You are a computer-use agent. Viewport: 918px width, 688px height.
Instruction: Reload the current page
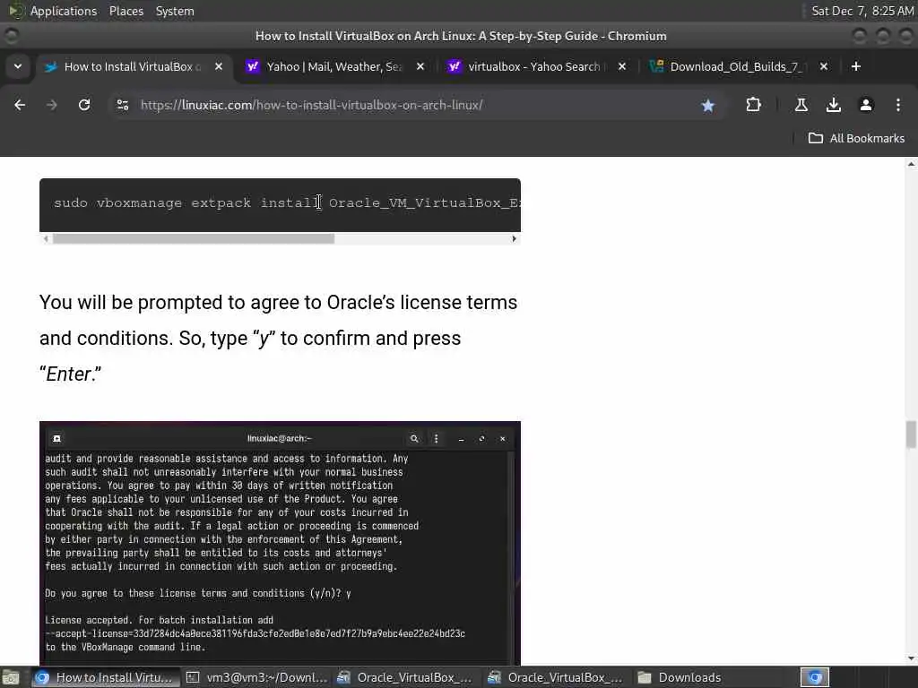click(84, 106)
